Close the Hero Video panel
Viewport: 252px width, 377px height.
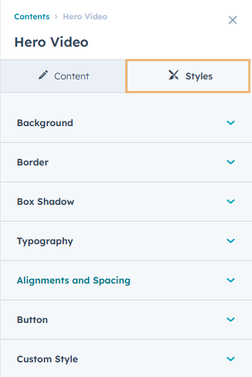233,20
